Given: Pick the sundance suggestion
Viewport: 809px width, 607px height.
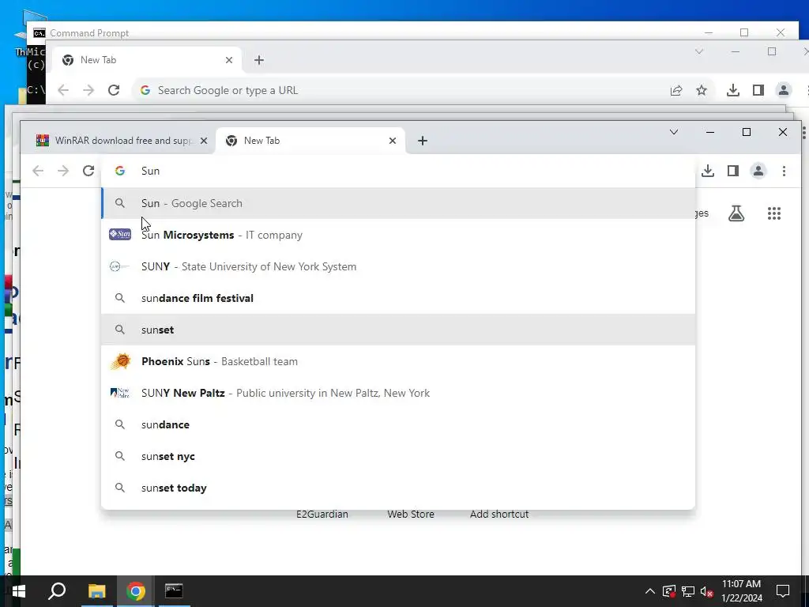Looking at the screenshot, I should [398, 424].
